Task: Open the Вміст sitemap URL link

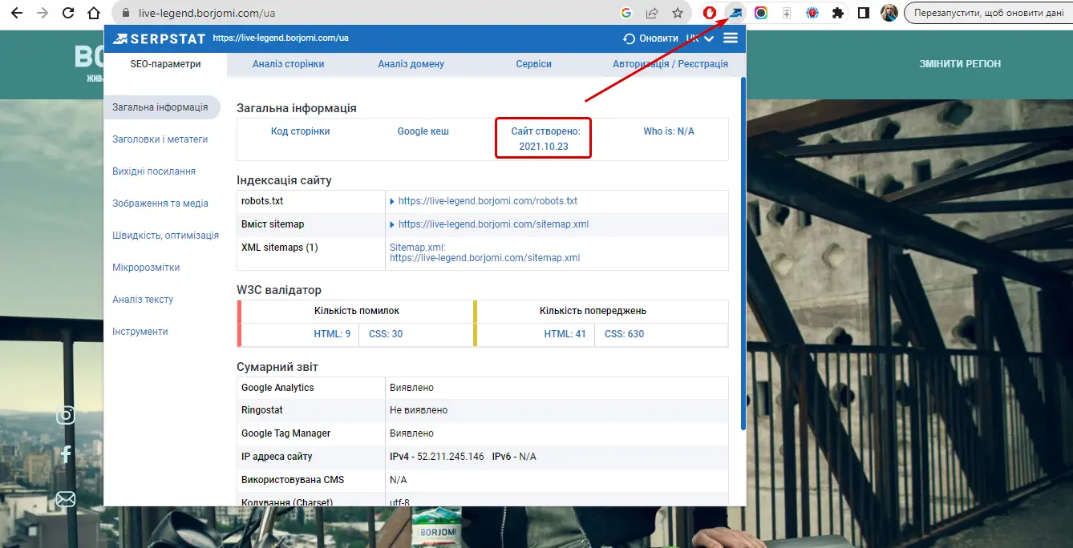Action: pyautogui.click(x=493, y=224)
